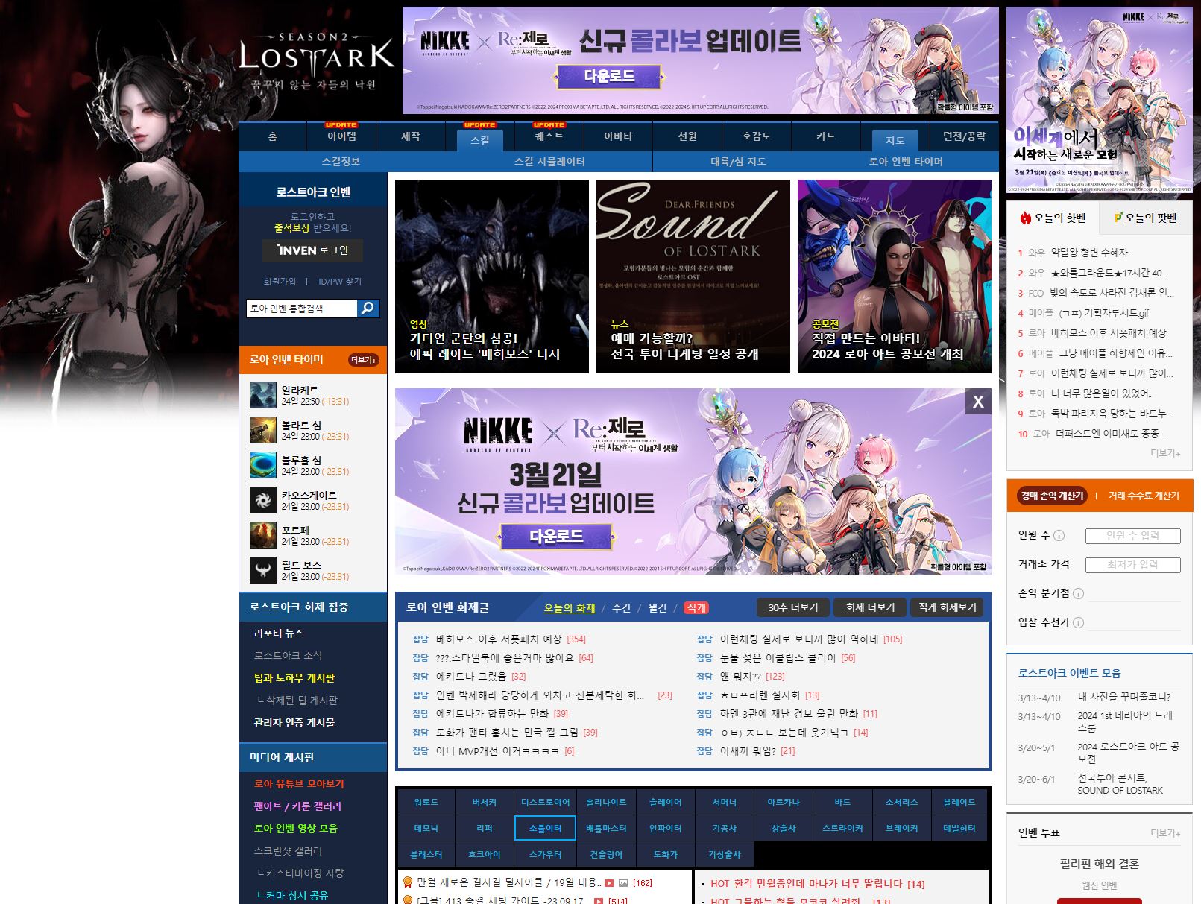
Task: Select the 경매 손익 계산기 tab
Action: (1052, 496)
